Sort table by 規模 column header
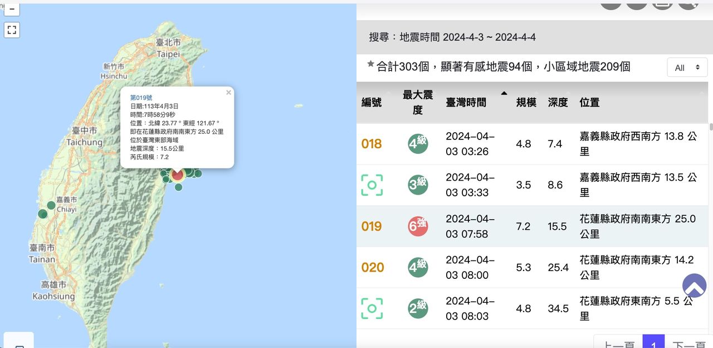The width and height of the screenshot is (713, 348). [x=526, y=102]
